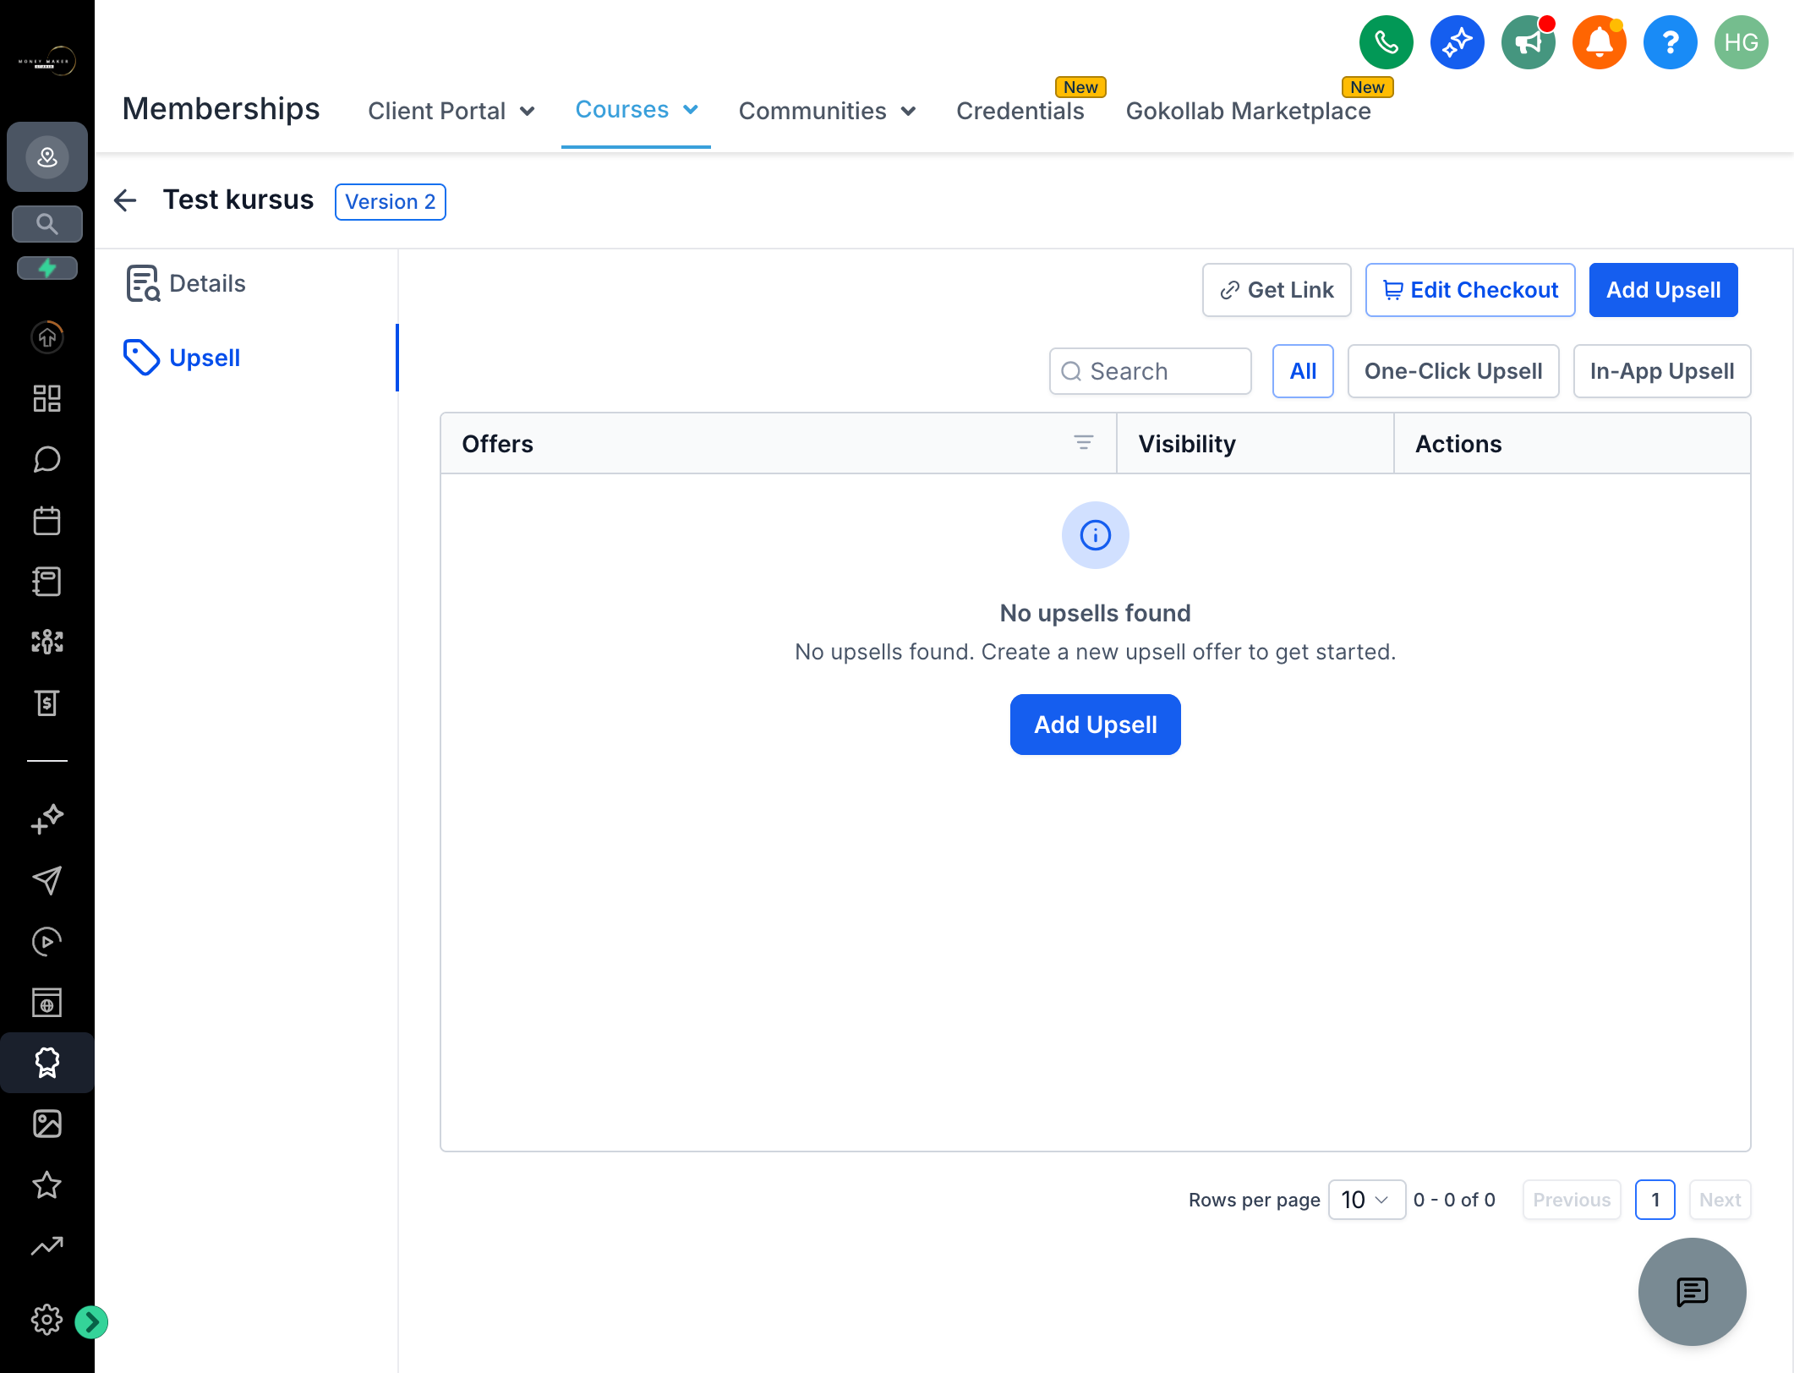The width and height of the screenshot is (1794, 1373).
Task: Click the green phone call icon
Action: pos(1386,42)
